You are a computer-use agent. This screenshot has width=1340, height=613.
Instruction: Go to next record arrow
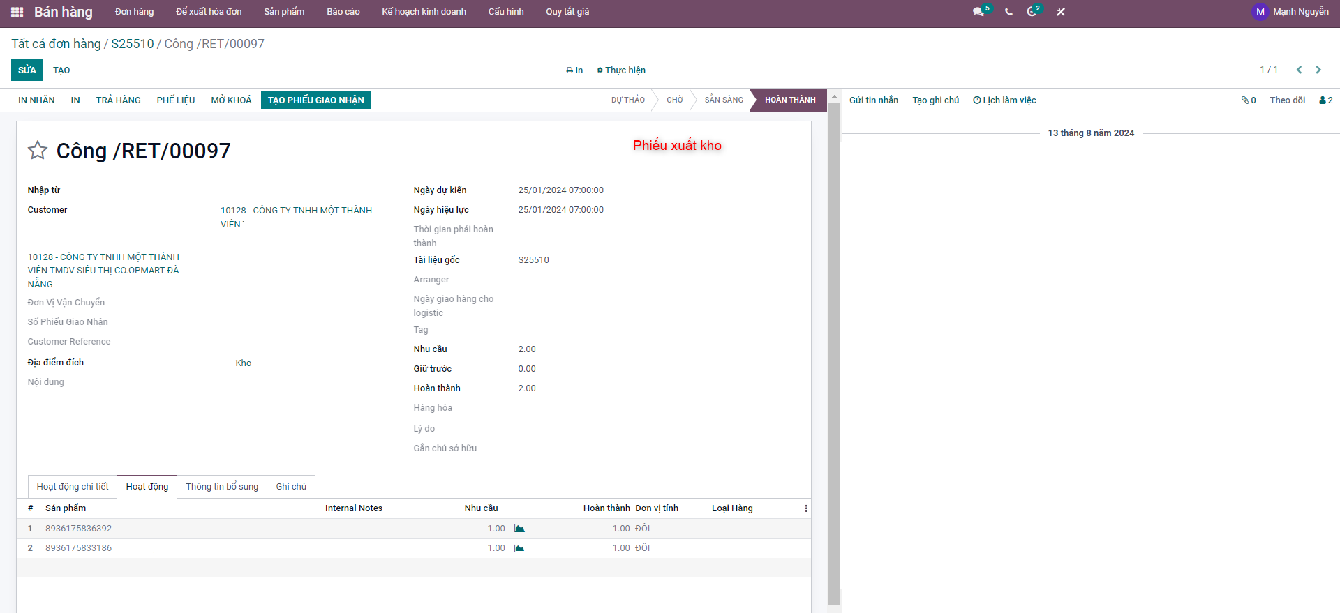click(1318, 70)
